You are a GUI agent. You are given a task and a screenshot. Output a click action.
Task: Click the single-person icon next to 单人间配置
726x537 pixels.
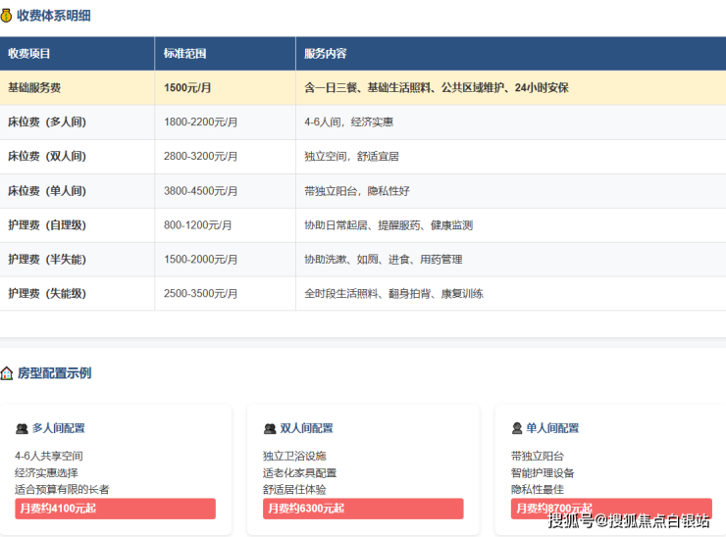coord(517,428)
